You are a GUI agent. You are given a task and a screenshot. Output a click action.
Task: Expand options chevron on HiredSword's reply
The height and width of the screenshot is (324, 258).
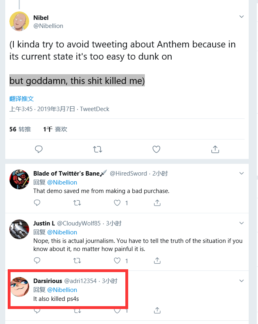coord(241,173)
